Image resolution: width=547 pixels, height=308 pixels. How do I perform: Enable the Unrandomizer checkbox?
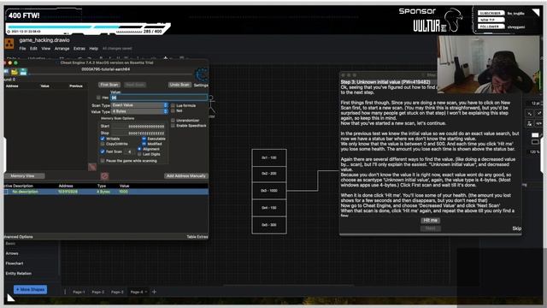[x=173, y=121]
